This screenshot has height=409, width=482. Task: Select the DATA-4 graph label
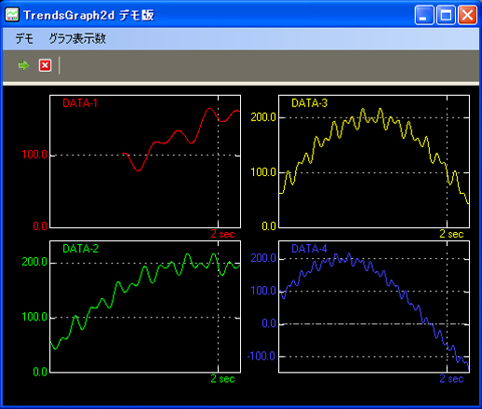[x=310, y=249]
